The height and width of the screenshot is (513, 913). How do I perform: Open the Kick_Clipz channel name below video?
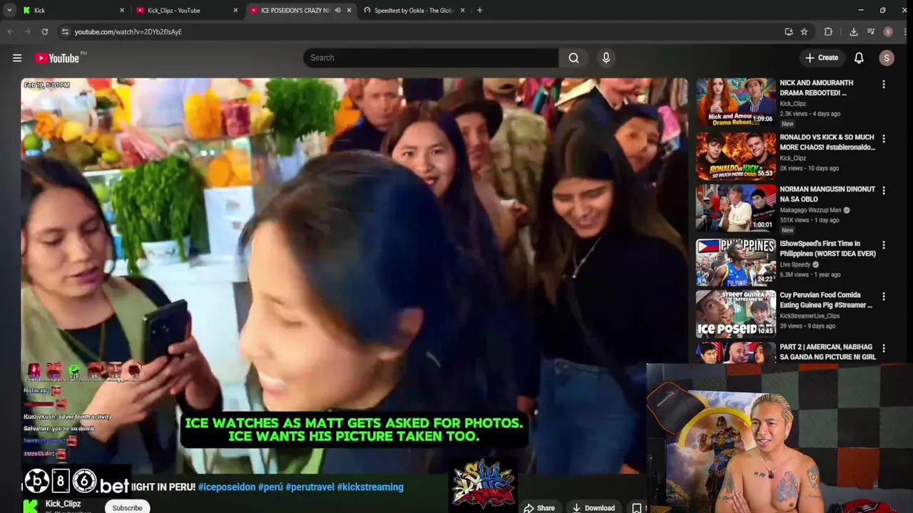pos(63,504)
